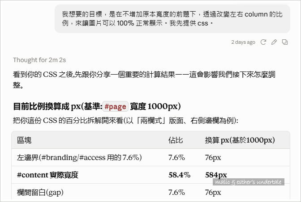Click the retry (regenerate) icon
Image resolution: width=301 pixels, height=202 pixels.
263,42
